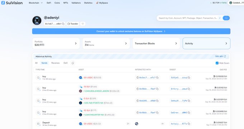Click the SuiVision logo
The image size is (244, 129).
coord(12,3)
